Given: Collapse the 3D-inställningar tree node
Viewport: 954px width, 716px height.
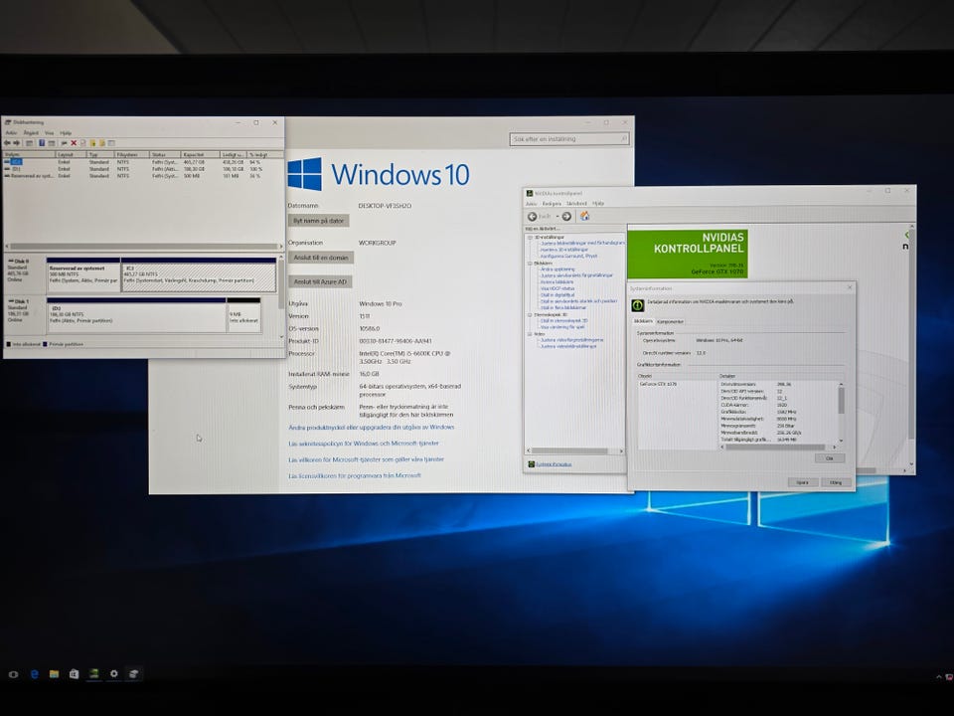Looking at the screenshot, I should pyautogui.click(x=530, y=237).
